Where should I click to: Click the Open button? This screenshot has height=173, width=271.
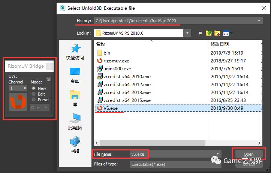point(249,154)
